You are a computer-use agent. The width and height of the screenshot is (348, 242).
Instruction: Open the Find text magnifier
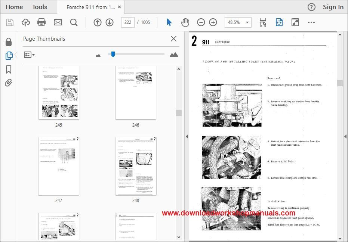click(74, 22)
